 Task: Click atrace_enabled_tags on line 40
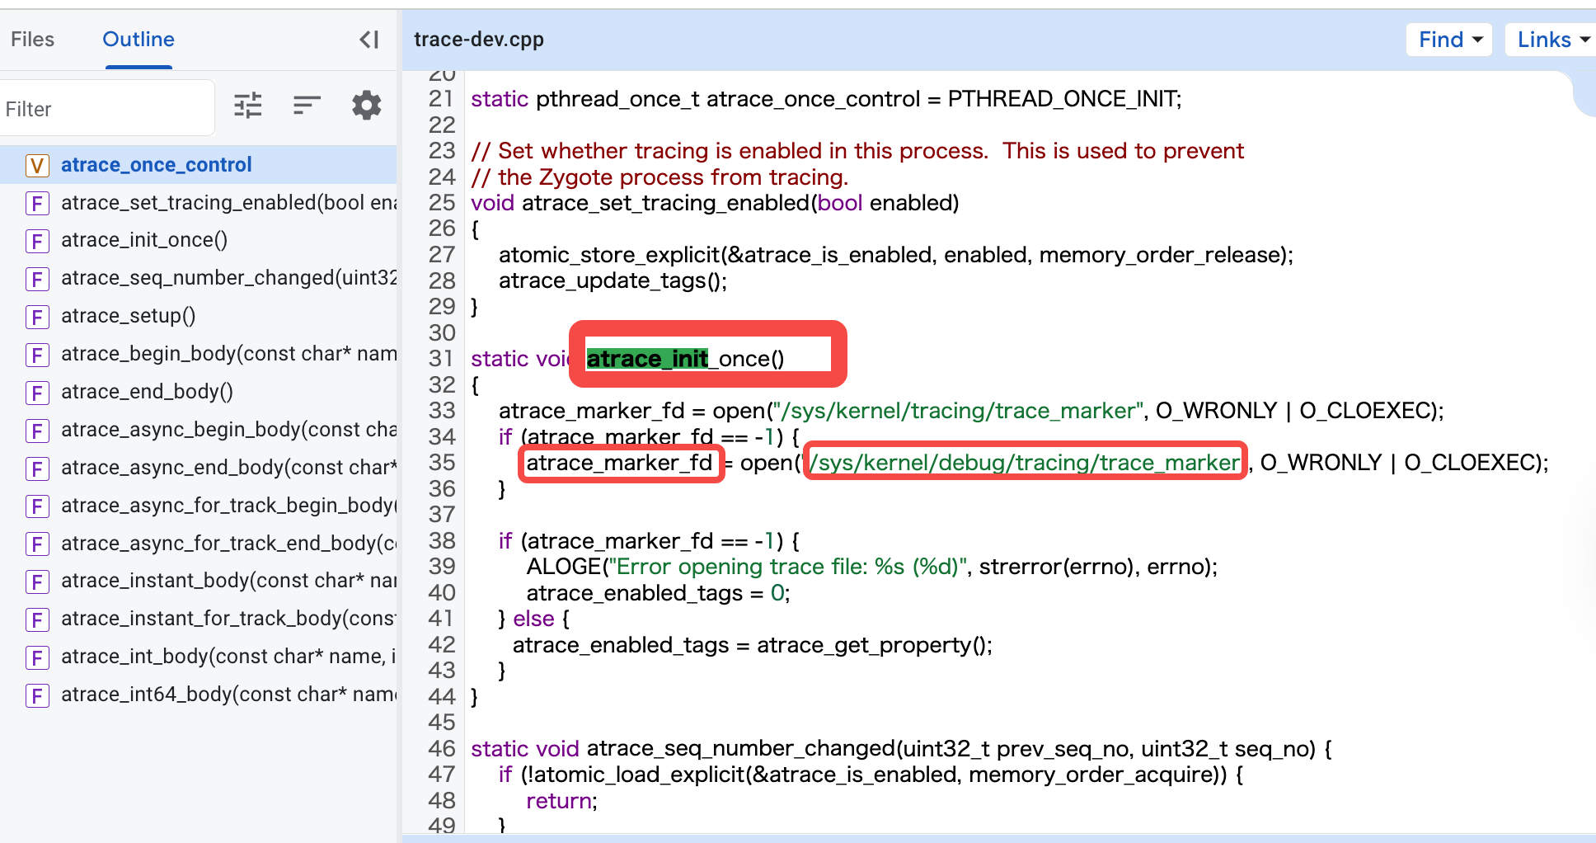pyautogui.click(x=635, y=593)
